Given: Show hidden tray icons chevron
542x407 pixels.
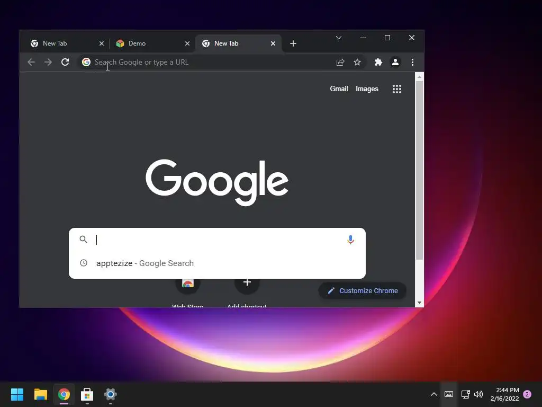Looking at the screenshot, I should [434, 394].
